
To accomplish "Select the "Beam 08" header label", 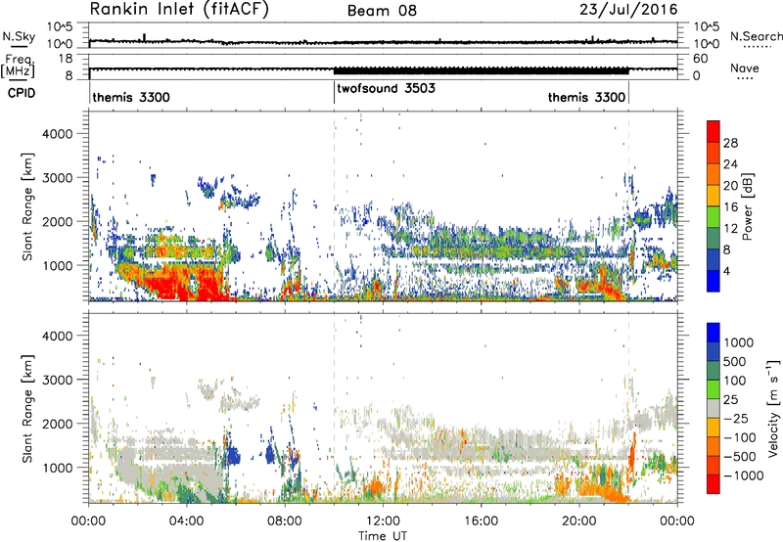I will click(382, 11).
